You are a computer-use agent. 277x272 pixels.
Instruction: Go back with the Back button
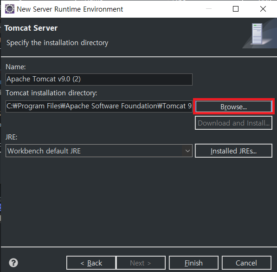pyautogui.click(x=91, y=263)
